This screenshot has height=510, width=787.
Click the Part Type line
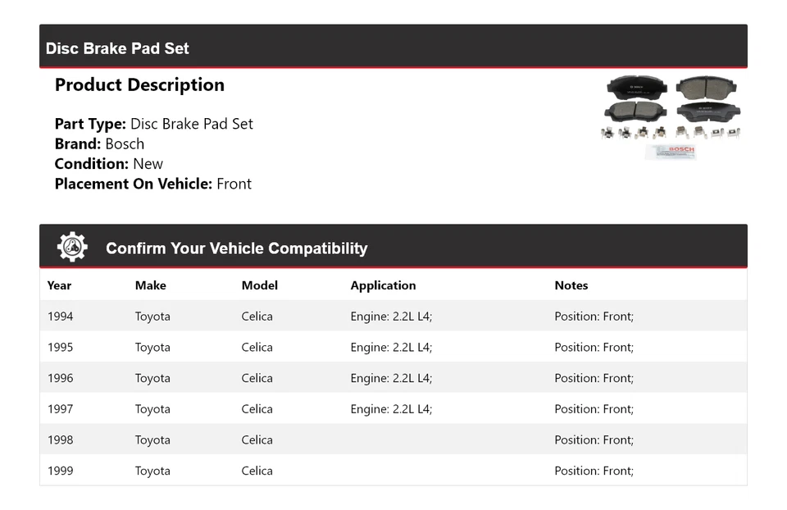pos(153,124)
